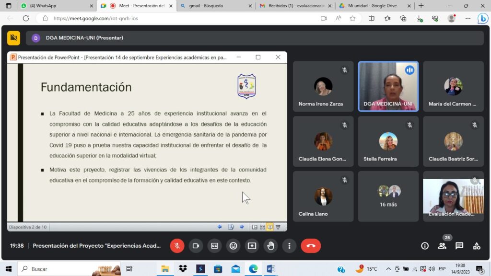
Task: Open the Activities panel icon
Action: tap(477, 246)
